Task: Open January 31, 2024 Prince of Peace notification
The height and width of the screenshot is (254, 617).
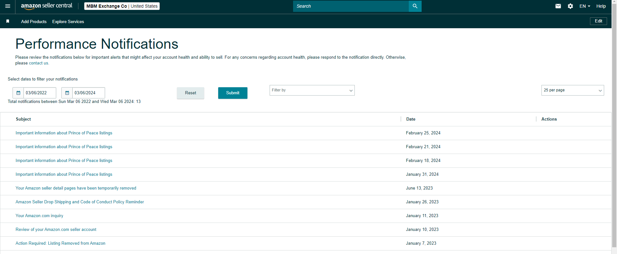Action: [64, 174]
